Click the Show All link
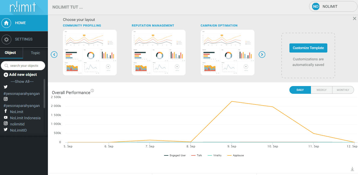The width and height of the screenshot is (358, 175). point(22,81)
